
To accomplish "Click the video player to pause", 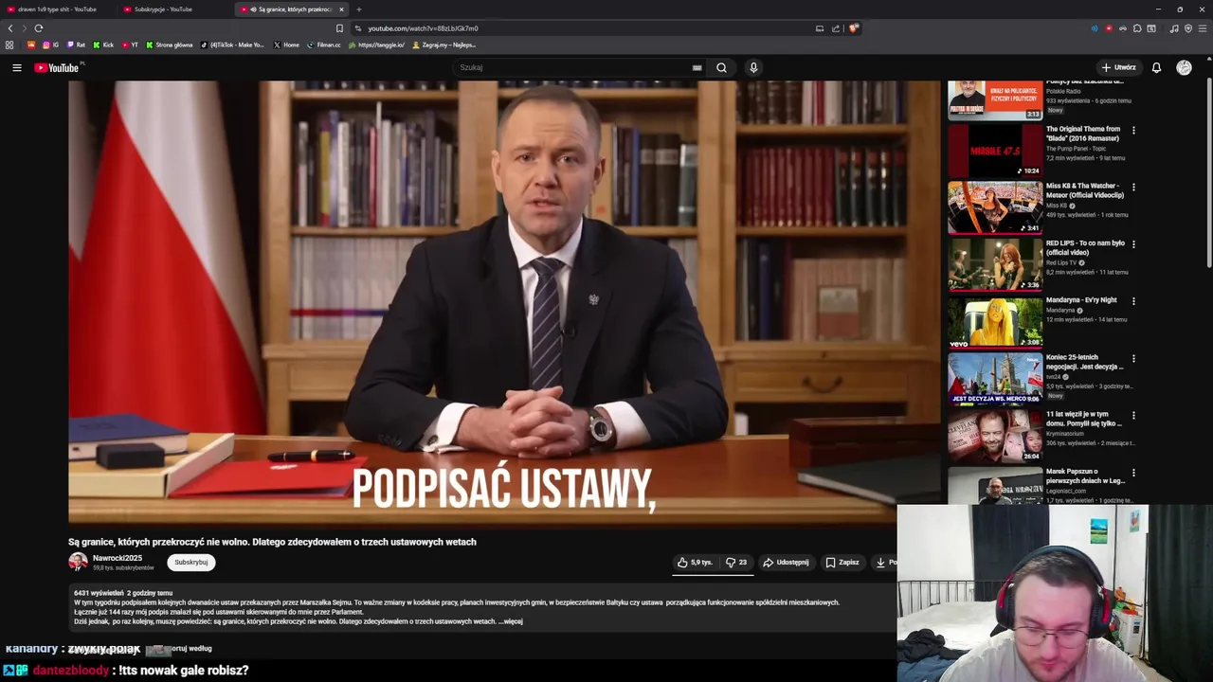I will (504, 303).
